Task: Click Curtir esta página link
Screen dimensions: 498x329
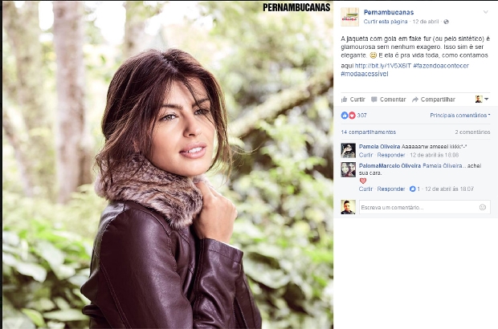Action: coord(386,22)
